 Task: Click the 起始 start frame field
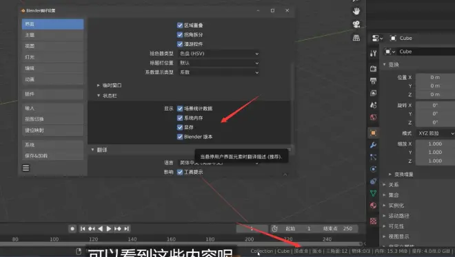299,229
